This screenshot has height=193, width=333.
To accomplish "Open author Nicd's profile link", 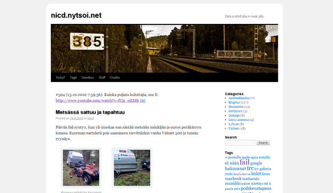I will click(91, 118).
